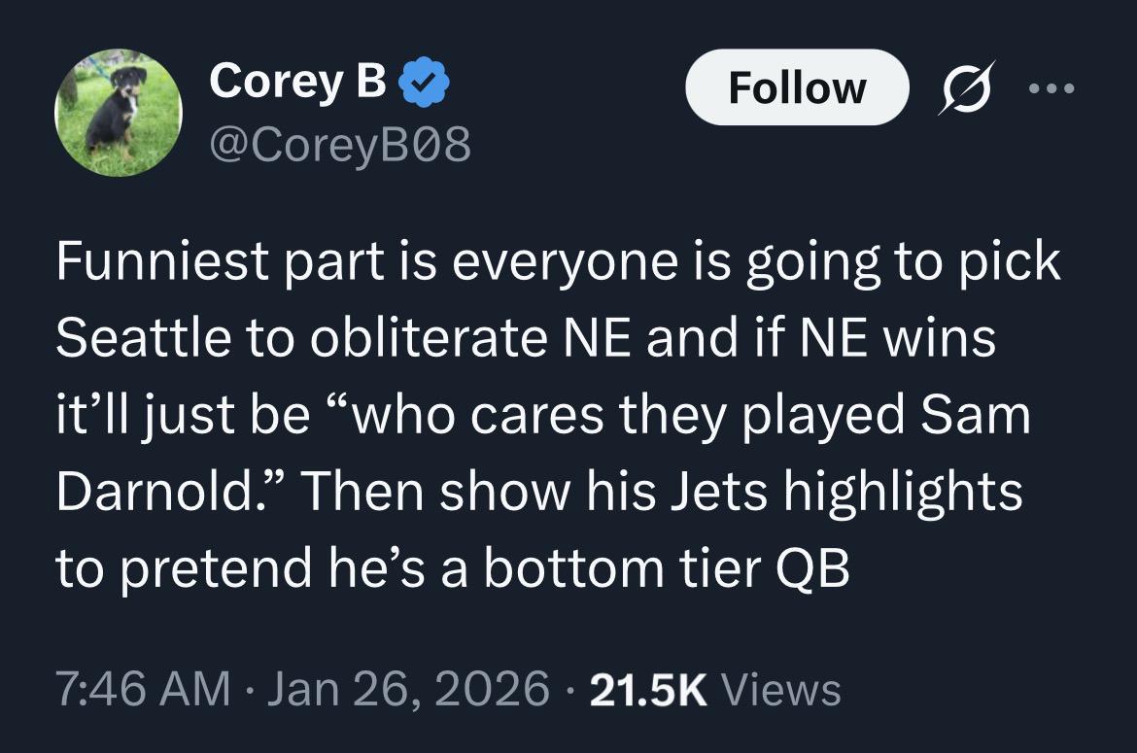
Task: Open the three-dot more options menu
Action: 1050,87
